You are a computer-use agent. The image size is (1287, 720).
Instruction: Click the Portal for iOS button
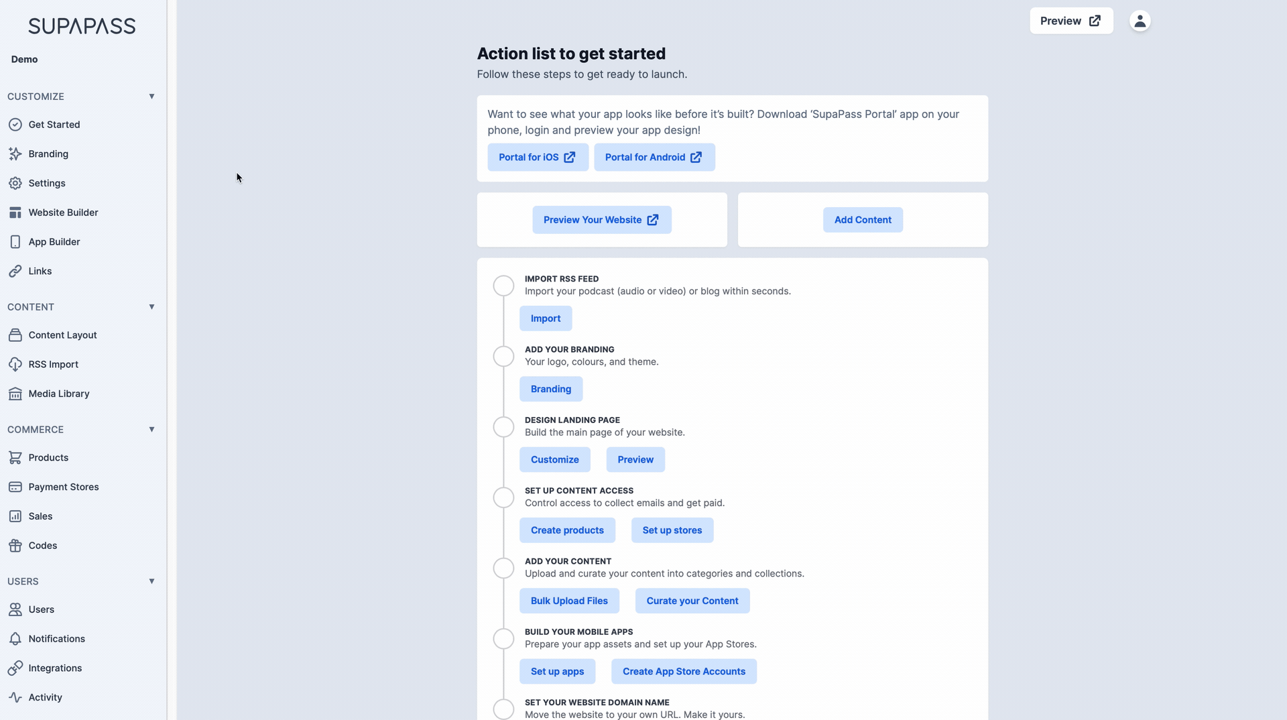538,157
